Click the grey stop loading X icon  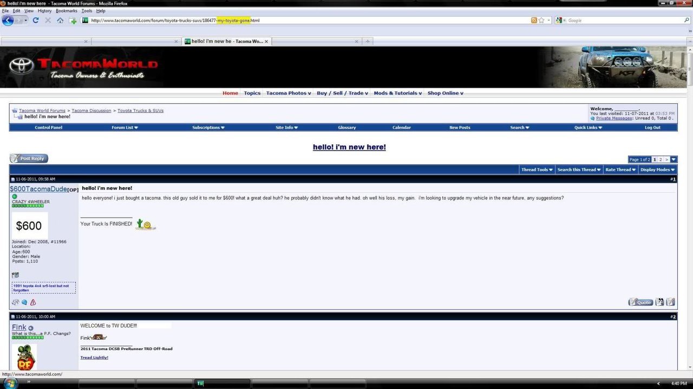(48, 21)
